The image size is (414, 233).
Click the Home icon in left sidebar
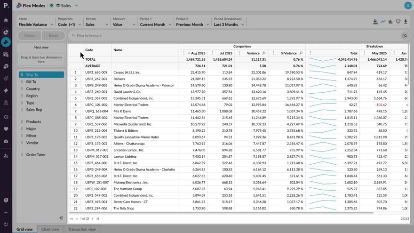coord(6,20)
